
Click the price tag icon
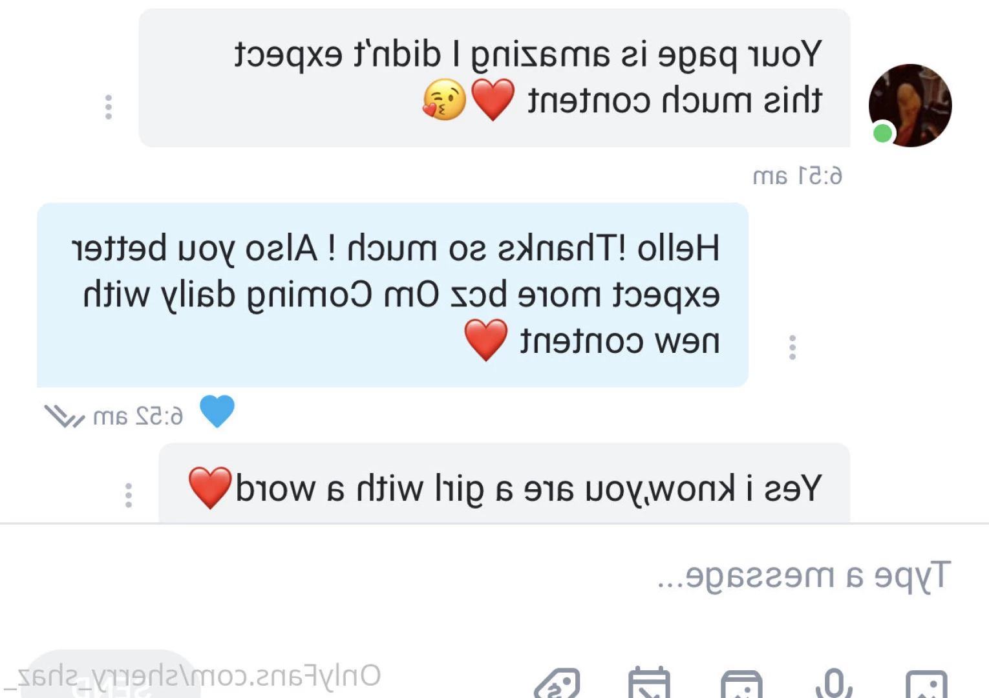click(557, 684)
